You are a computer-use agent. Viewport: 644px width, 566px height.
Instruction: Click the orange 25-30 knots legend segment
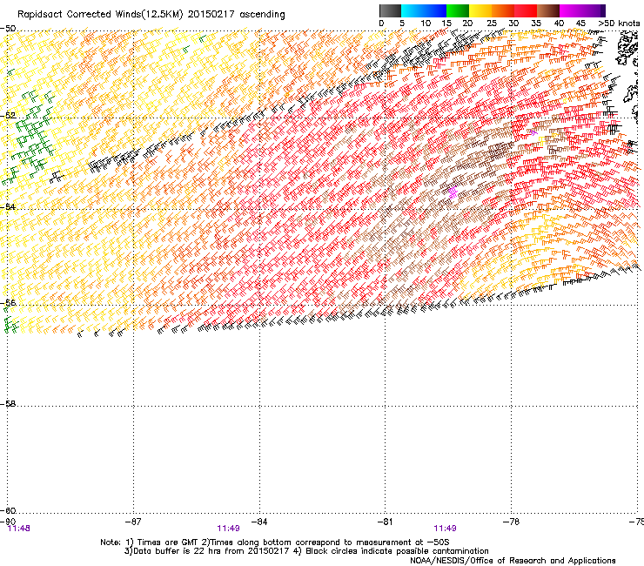click(503, 10)
